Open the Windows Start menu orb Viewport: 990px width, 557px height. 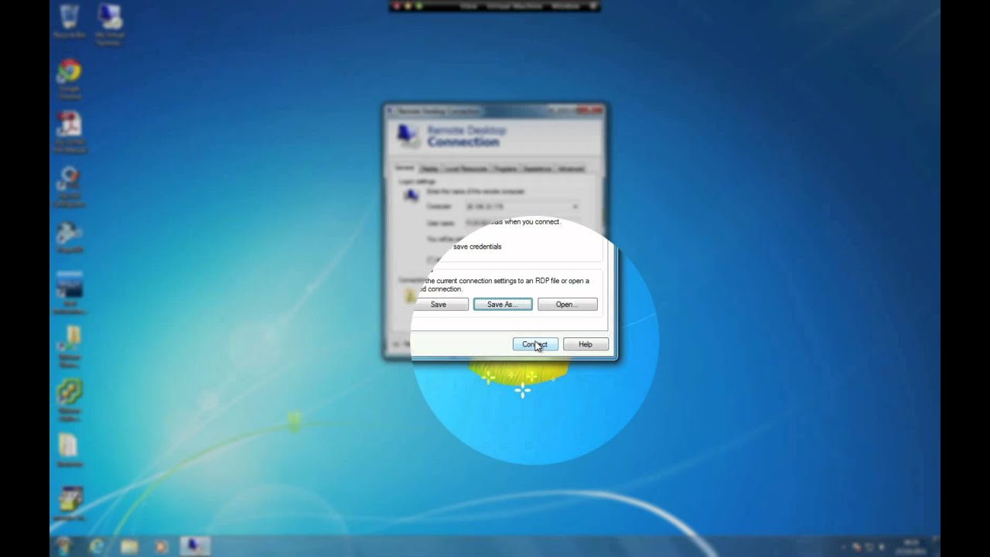[65, 546]
